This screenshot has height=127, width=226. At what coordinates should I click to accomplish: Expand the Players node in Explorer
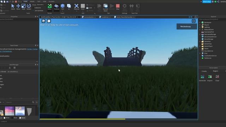(x=200, y=25)
